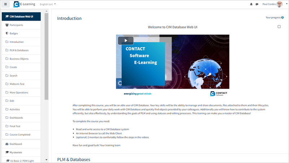Image resolution: width=289 pixels, height=163 pixels.
Task: Open the messages speech bubble icon
Action: tap(257, 4)
